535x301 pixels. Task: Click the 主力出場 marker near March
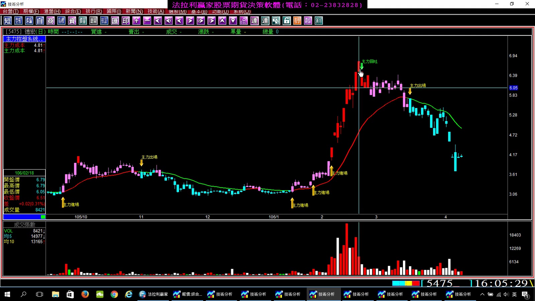pyautogui.click(x=418, y=85)
